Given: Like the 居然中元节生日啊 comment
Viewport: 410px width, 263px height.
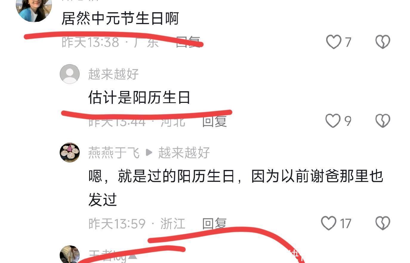Looking at the screenshot, I should (334, 42).
